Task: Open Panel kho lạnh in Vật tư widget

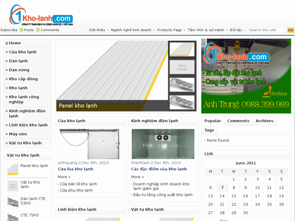Action: [34, 166]
